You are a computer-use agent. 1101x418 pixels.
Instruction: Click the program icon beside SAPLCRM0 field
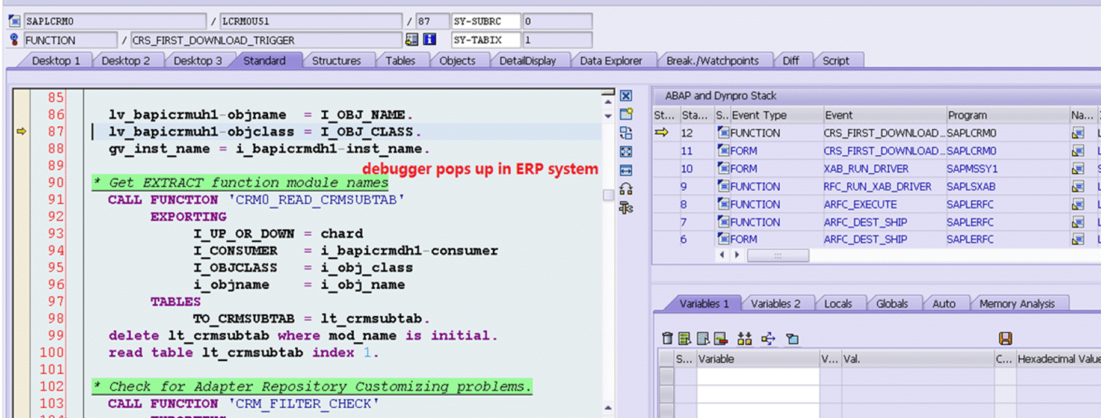(14, 21)
